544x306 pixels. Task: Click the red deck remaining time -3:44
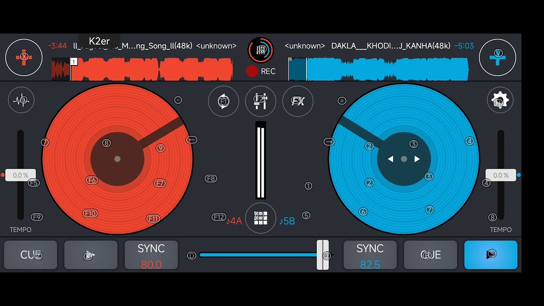pos(57,46)
